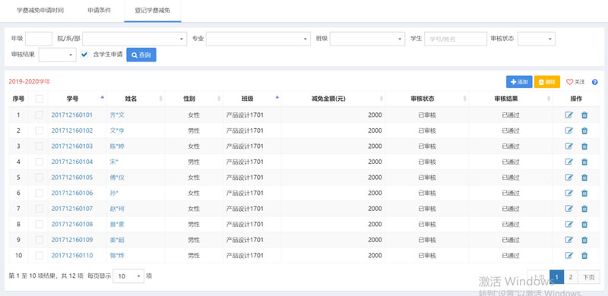Toggle the 含学生申请 checkbox

click(84, 55)
